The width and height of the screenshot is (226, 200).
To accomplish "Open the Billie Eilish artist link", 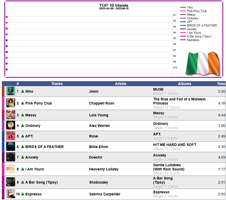I will (x=99, y=147).
